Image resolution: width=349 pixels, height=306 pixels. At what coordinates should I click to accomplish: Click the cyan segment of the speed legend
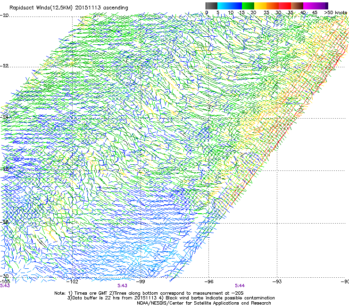pyautogui.click(x=223, y=6)
